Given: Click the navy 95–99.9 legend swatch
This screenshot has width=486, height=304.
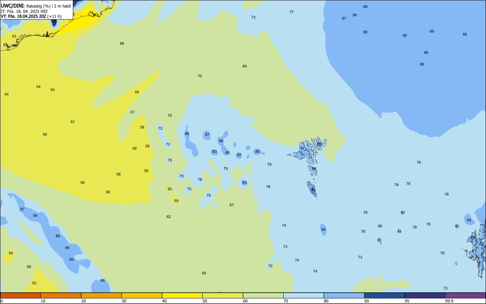Looking at the screenshot, I should click(x=425, y=295).
